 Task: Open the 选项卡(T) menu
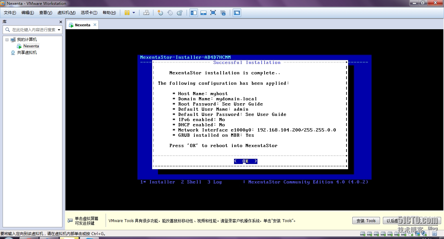coord(89,13)
